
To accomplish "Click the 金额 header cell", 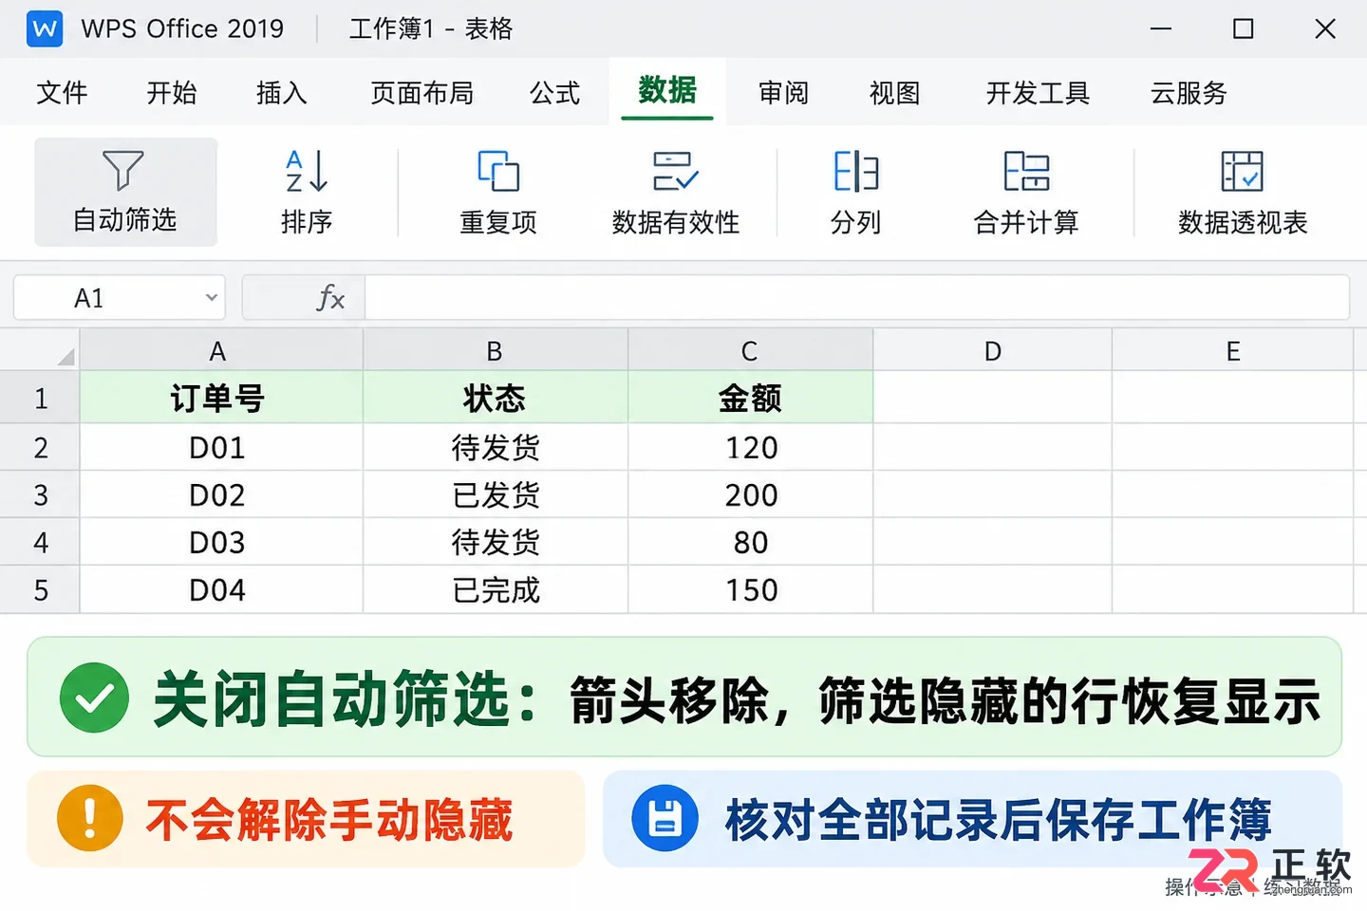I will coord(750,398).
